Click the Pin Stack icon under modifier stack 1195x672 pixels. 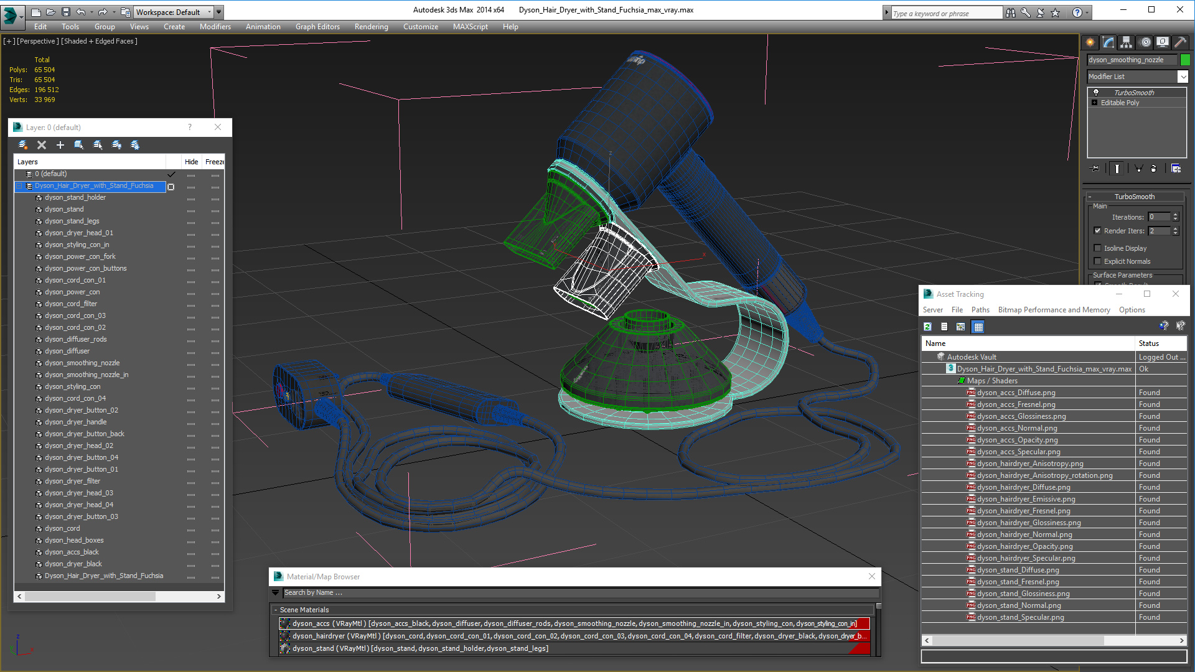pyautogui.click(x=1095, y=168)
